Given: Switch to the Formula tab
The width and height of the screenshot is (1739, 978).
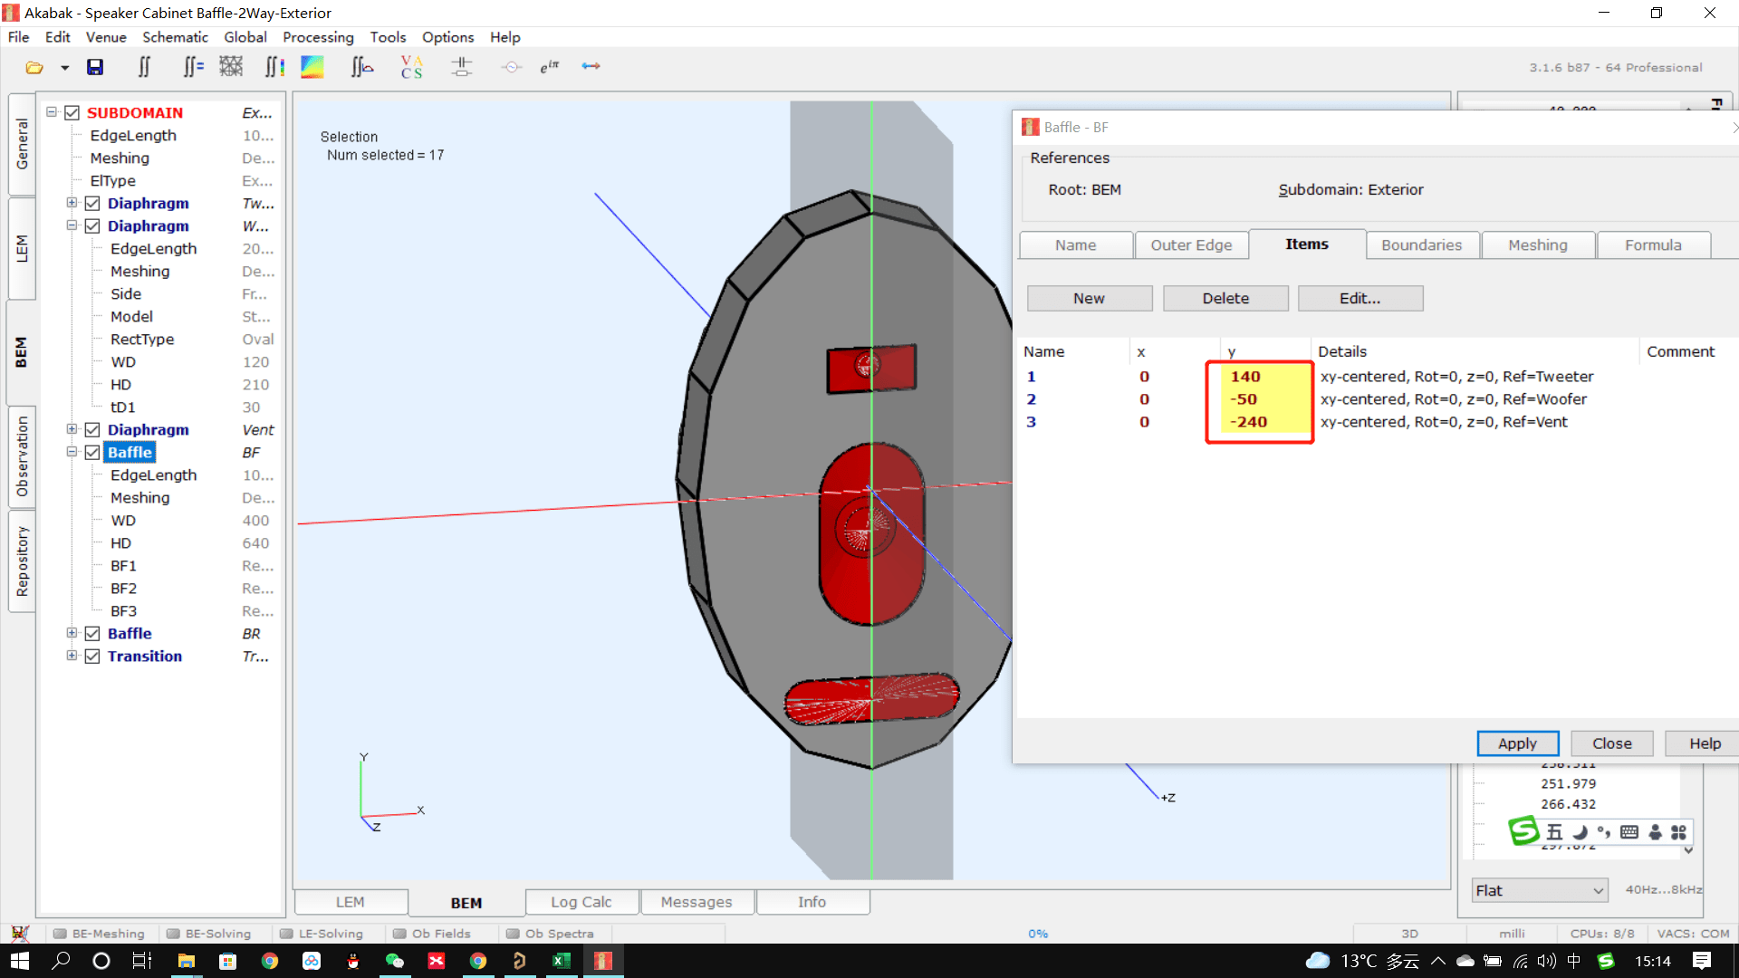Looking at the screenshot, I should 1653,245.
